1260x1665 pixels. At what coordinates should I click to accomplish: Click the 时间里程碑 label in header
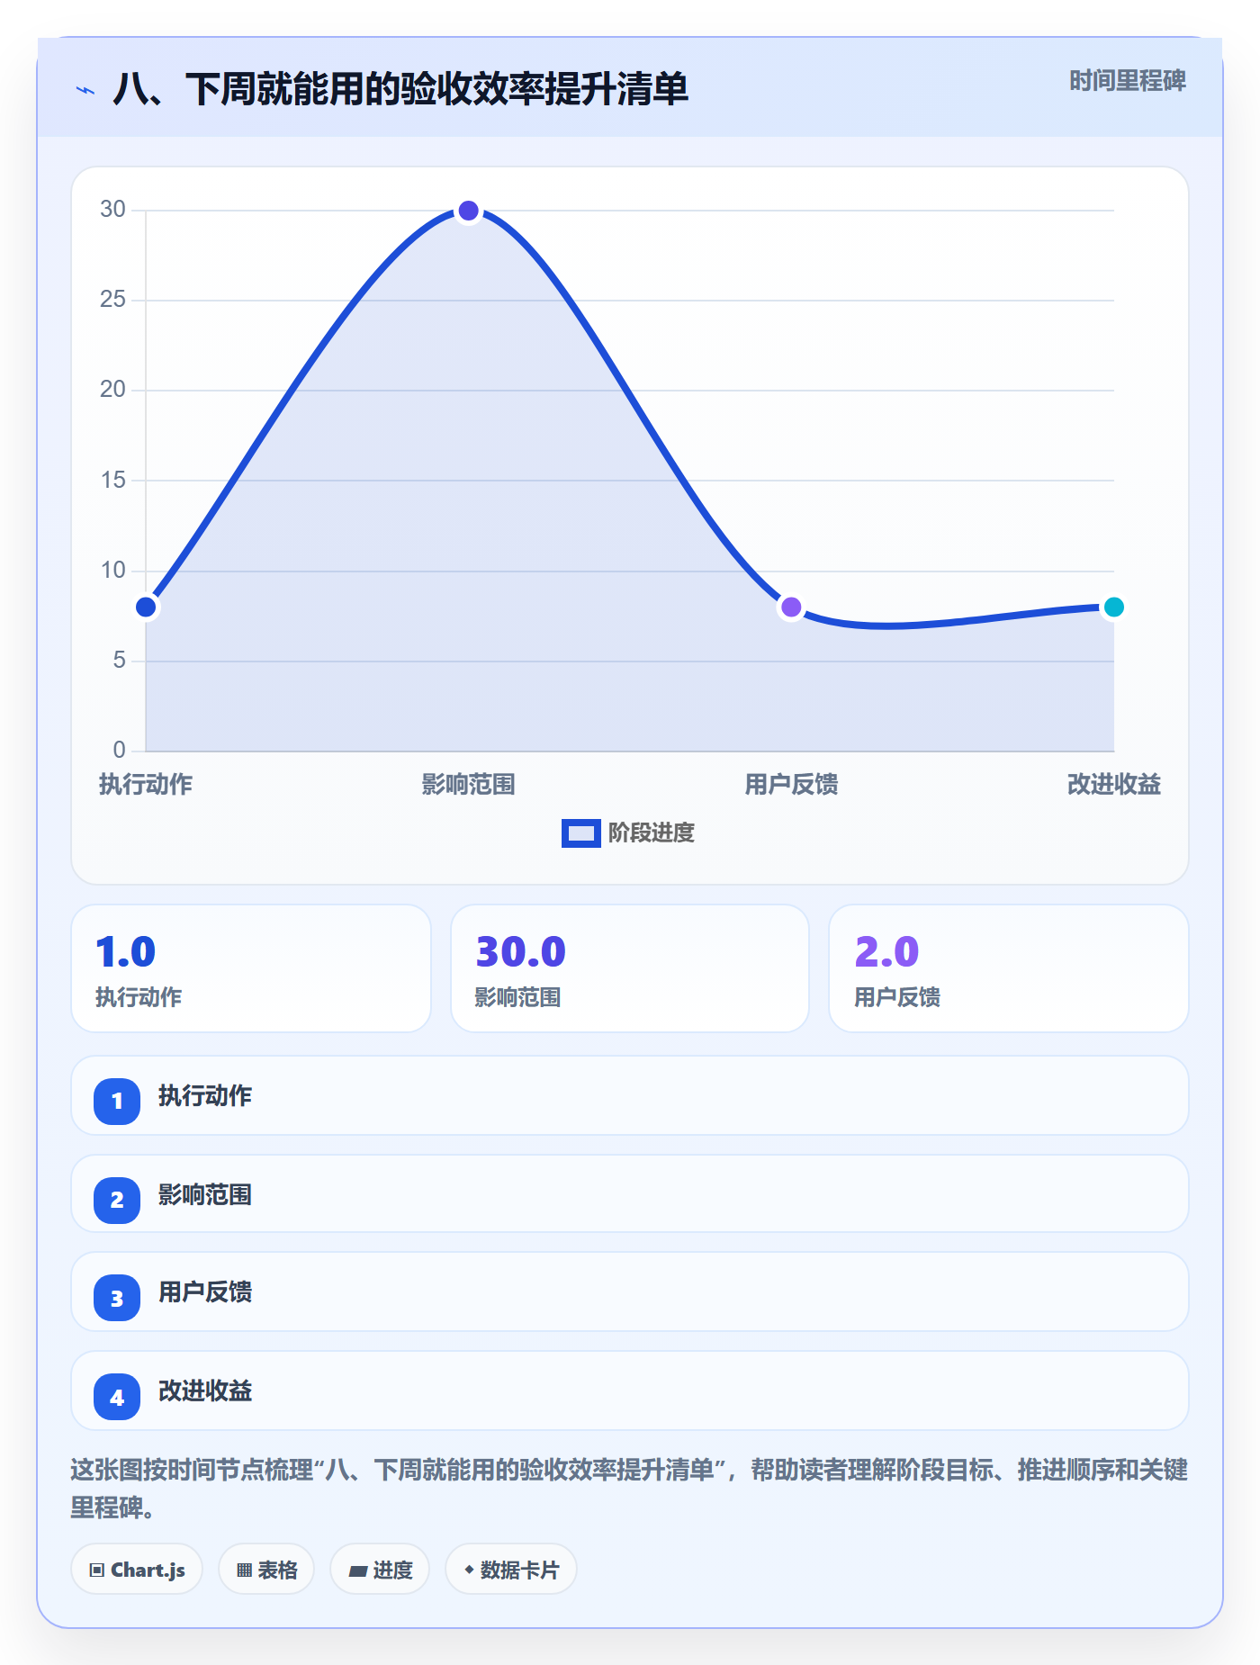[x=1127, y=81]
